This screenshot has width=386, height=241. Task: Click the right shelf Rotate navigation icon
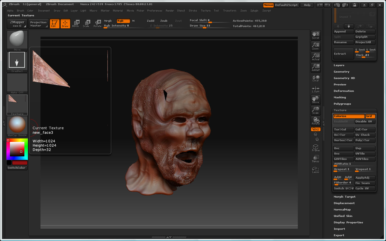[x=316, y=121]
